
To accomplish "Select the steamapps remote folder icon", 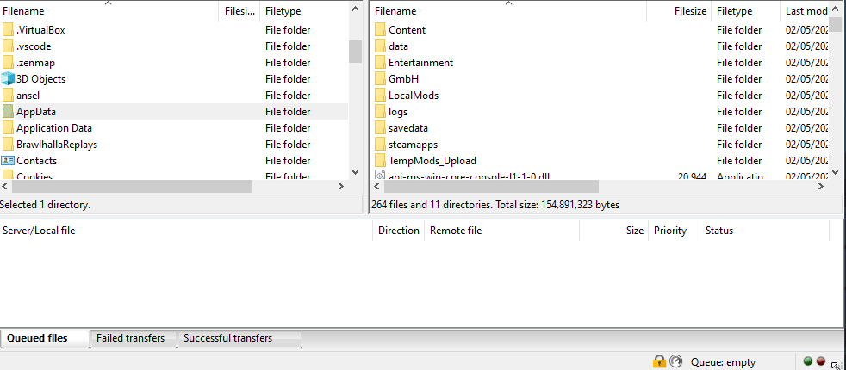I will click(380, 145).
